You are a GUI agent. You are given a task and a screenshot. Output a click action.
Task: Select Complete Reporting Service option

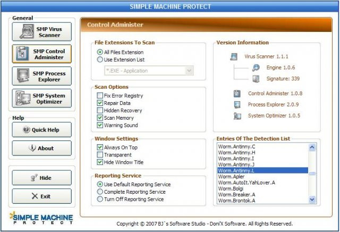[x=100, y=192]
